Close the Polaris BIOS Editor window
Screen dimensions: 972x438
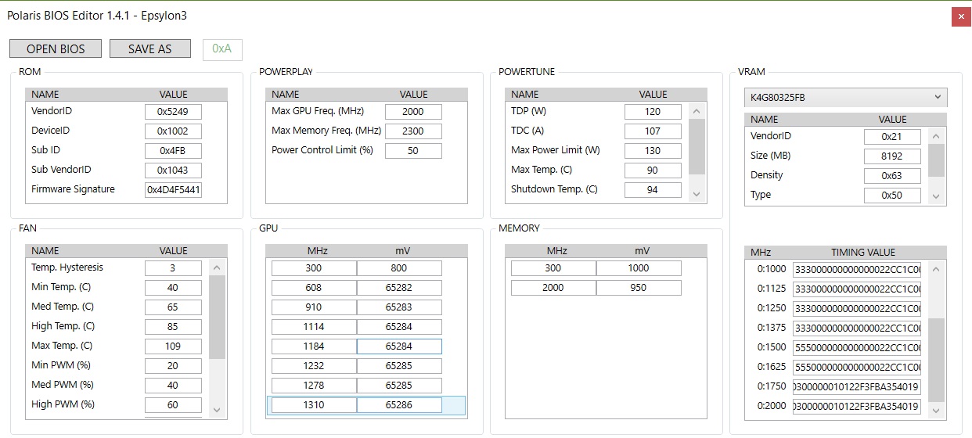point(961,16)
